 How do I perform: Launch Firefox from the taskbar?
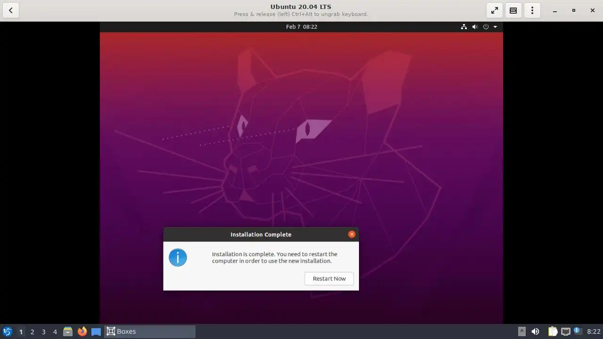point(82,331)
